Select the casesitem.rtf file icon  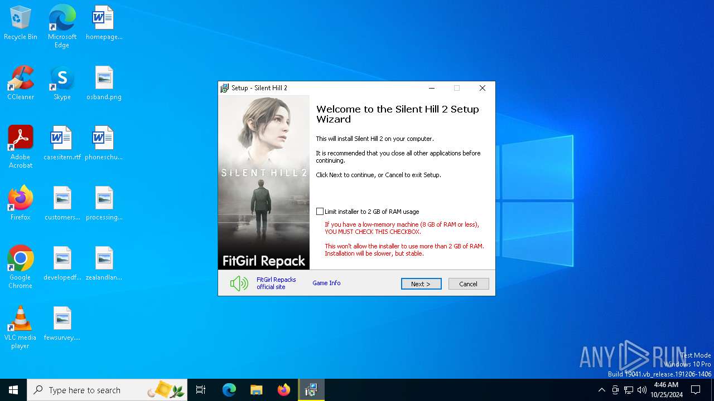62,144
